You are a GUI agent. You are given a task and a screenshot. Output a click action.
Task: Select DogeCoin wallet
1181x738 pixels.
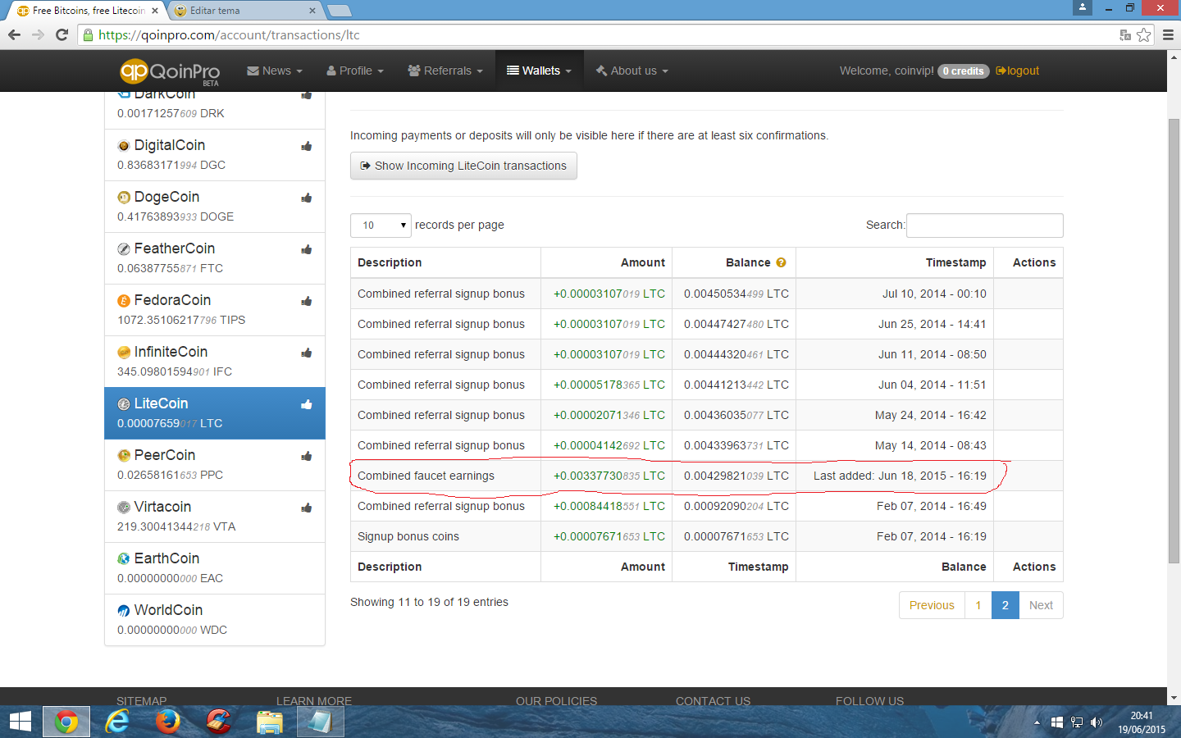[215, 207]
